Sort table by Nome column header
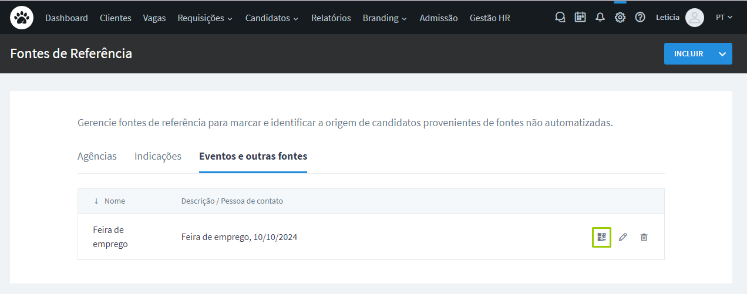The image size is (747, 294). pyautogui.click(x=114, y=201)
